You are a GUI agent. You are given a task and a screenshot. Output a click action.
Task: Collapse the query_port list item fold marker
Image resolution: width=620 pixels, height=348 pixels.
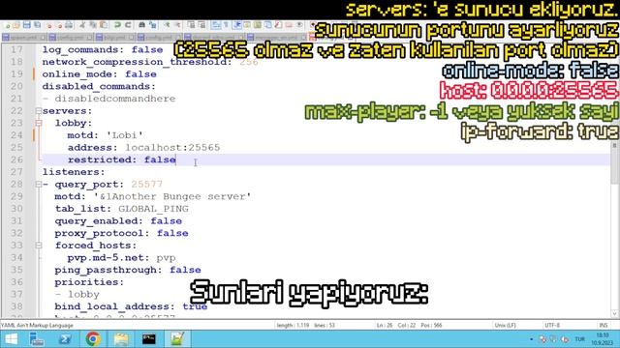click(39, 185)
